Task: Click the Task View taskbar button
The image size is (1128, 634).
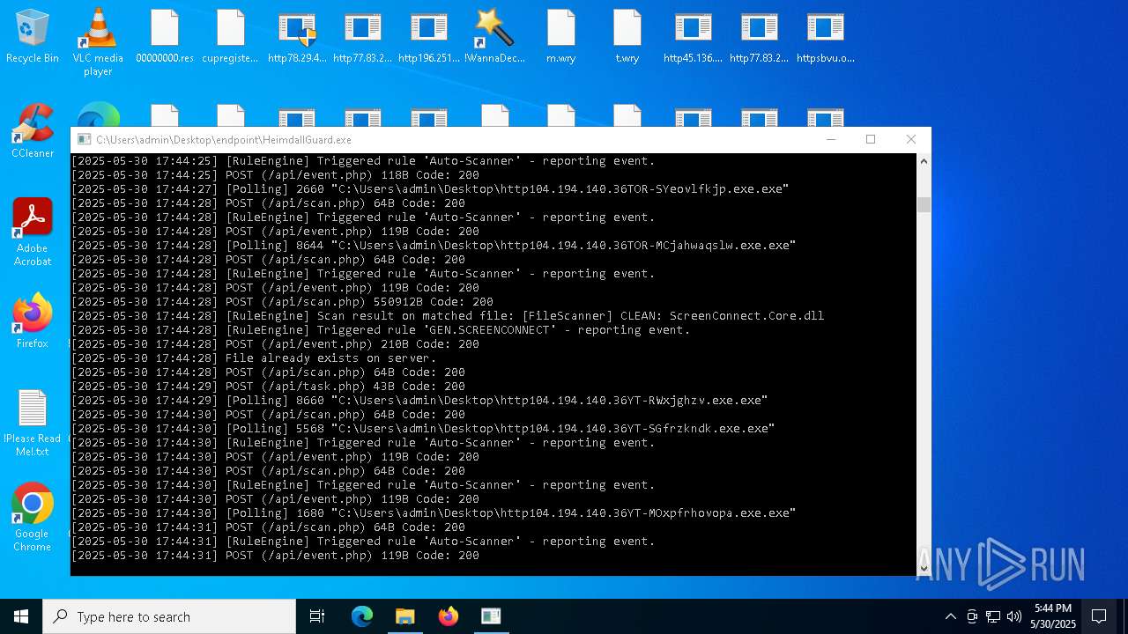Action: [317, 616]
